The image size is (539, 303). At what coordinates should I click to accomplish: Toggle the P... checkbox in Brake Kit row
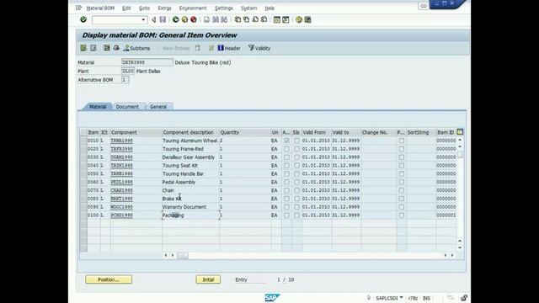(401, 199)
